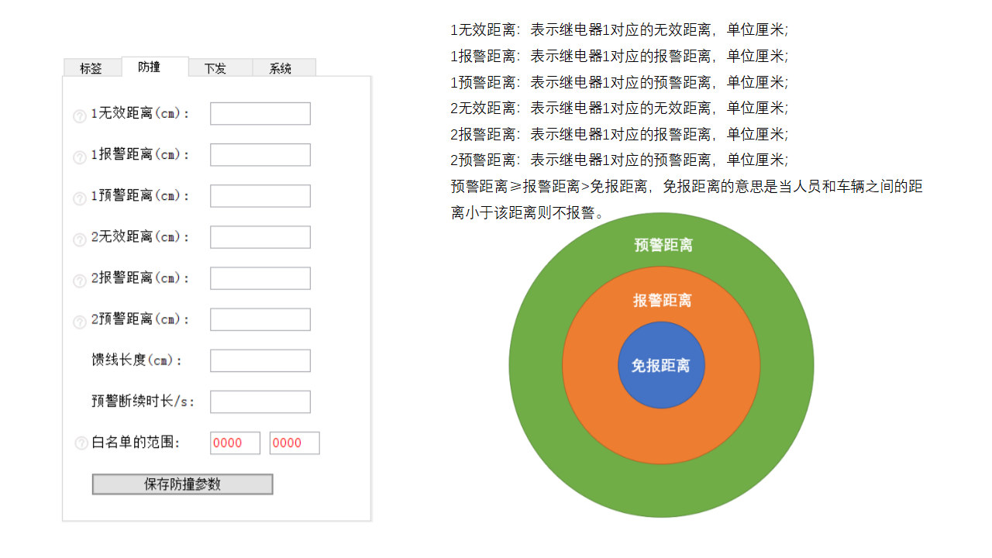992x558 pixels.
Task: Click help icon beside 1报警距离
Action: tap(79, 157)
